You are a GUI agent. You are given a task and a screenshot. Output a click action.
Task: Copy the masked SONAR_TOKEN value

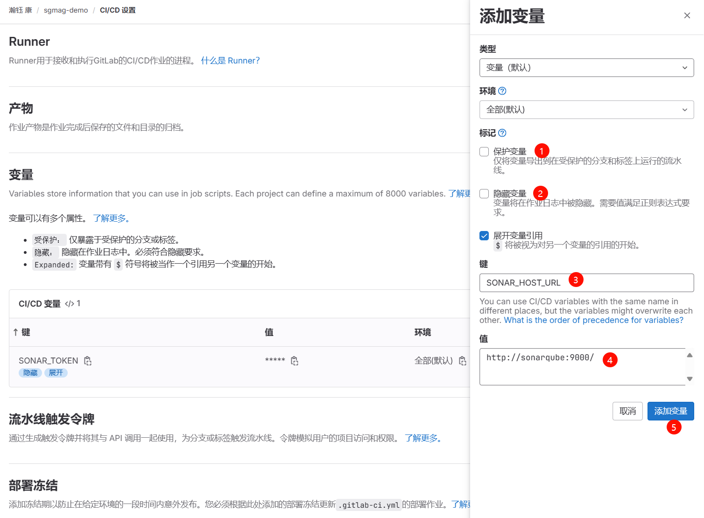[x=295, y=361]
